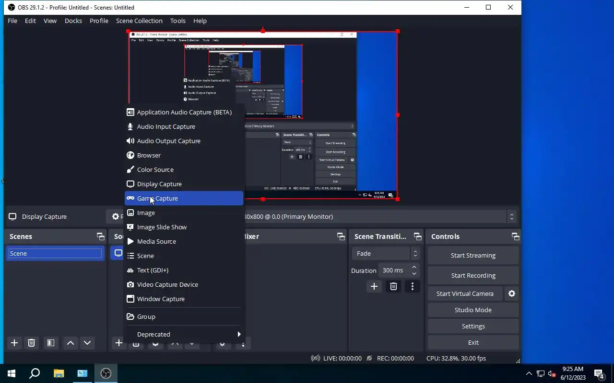The height and width of the screenshot is (383, 614).
Task: Add a new scene with the Scenes plus icon
Action: pyautogui.click(x=14, y=343)
